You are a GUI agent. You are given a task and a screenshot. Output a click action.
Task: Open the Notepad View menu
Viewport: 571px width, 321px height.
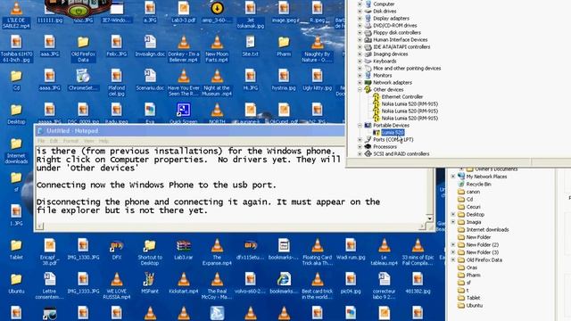89,141
